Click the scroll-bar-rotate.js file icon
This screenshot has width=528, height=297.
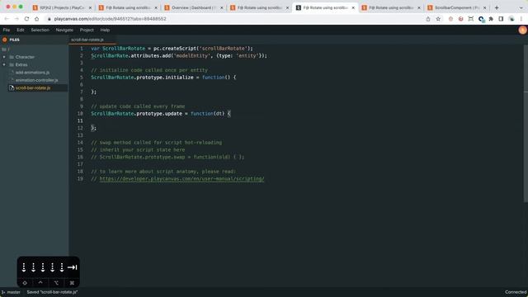(12, 88)
